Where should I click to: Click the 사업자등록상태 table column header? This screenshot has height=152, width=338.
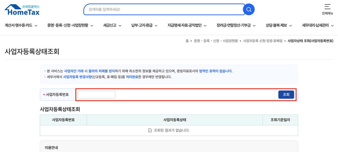point(175,120)
